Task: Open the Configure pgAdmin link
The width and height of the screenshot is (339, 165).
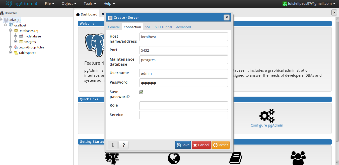Action: tap(267, 125)
